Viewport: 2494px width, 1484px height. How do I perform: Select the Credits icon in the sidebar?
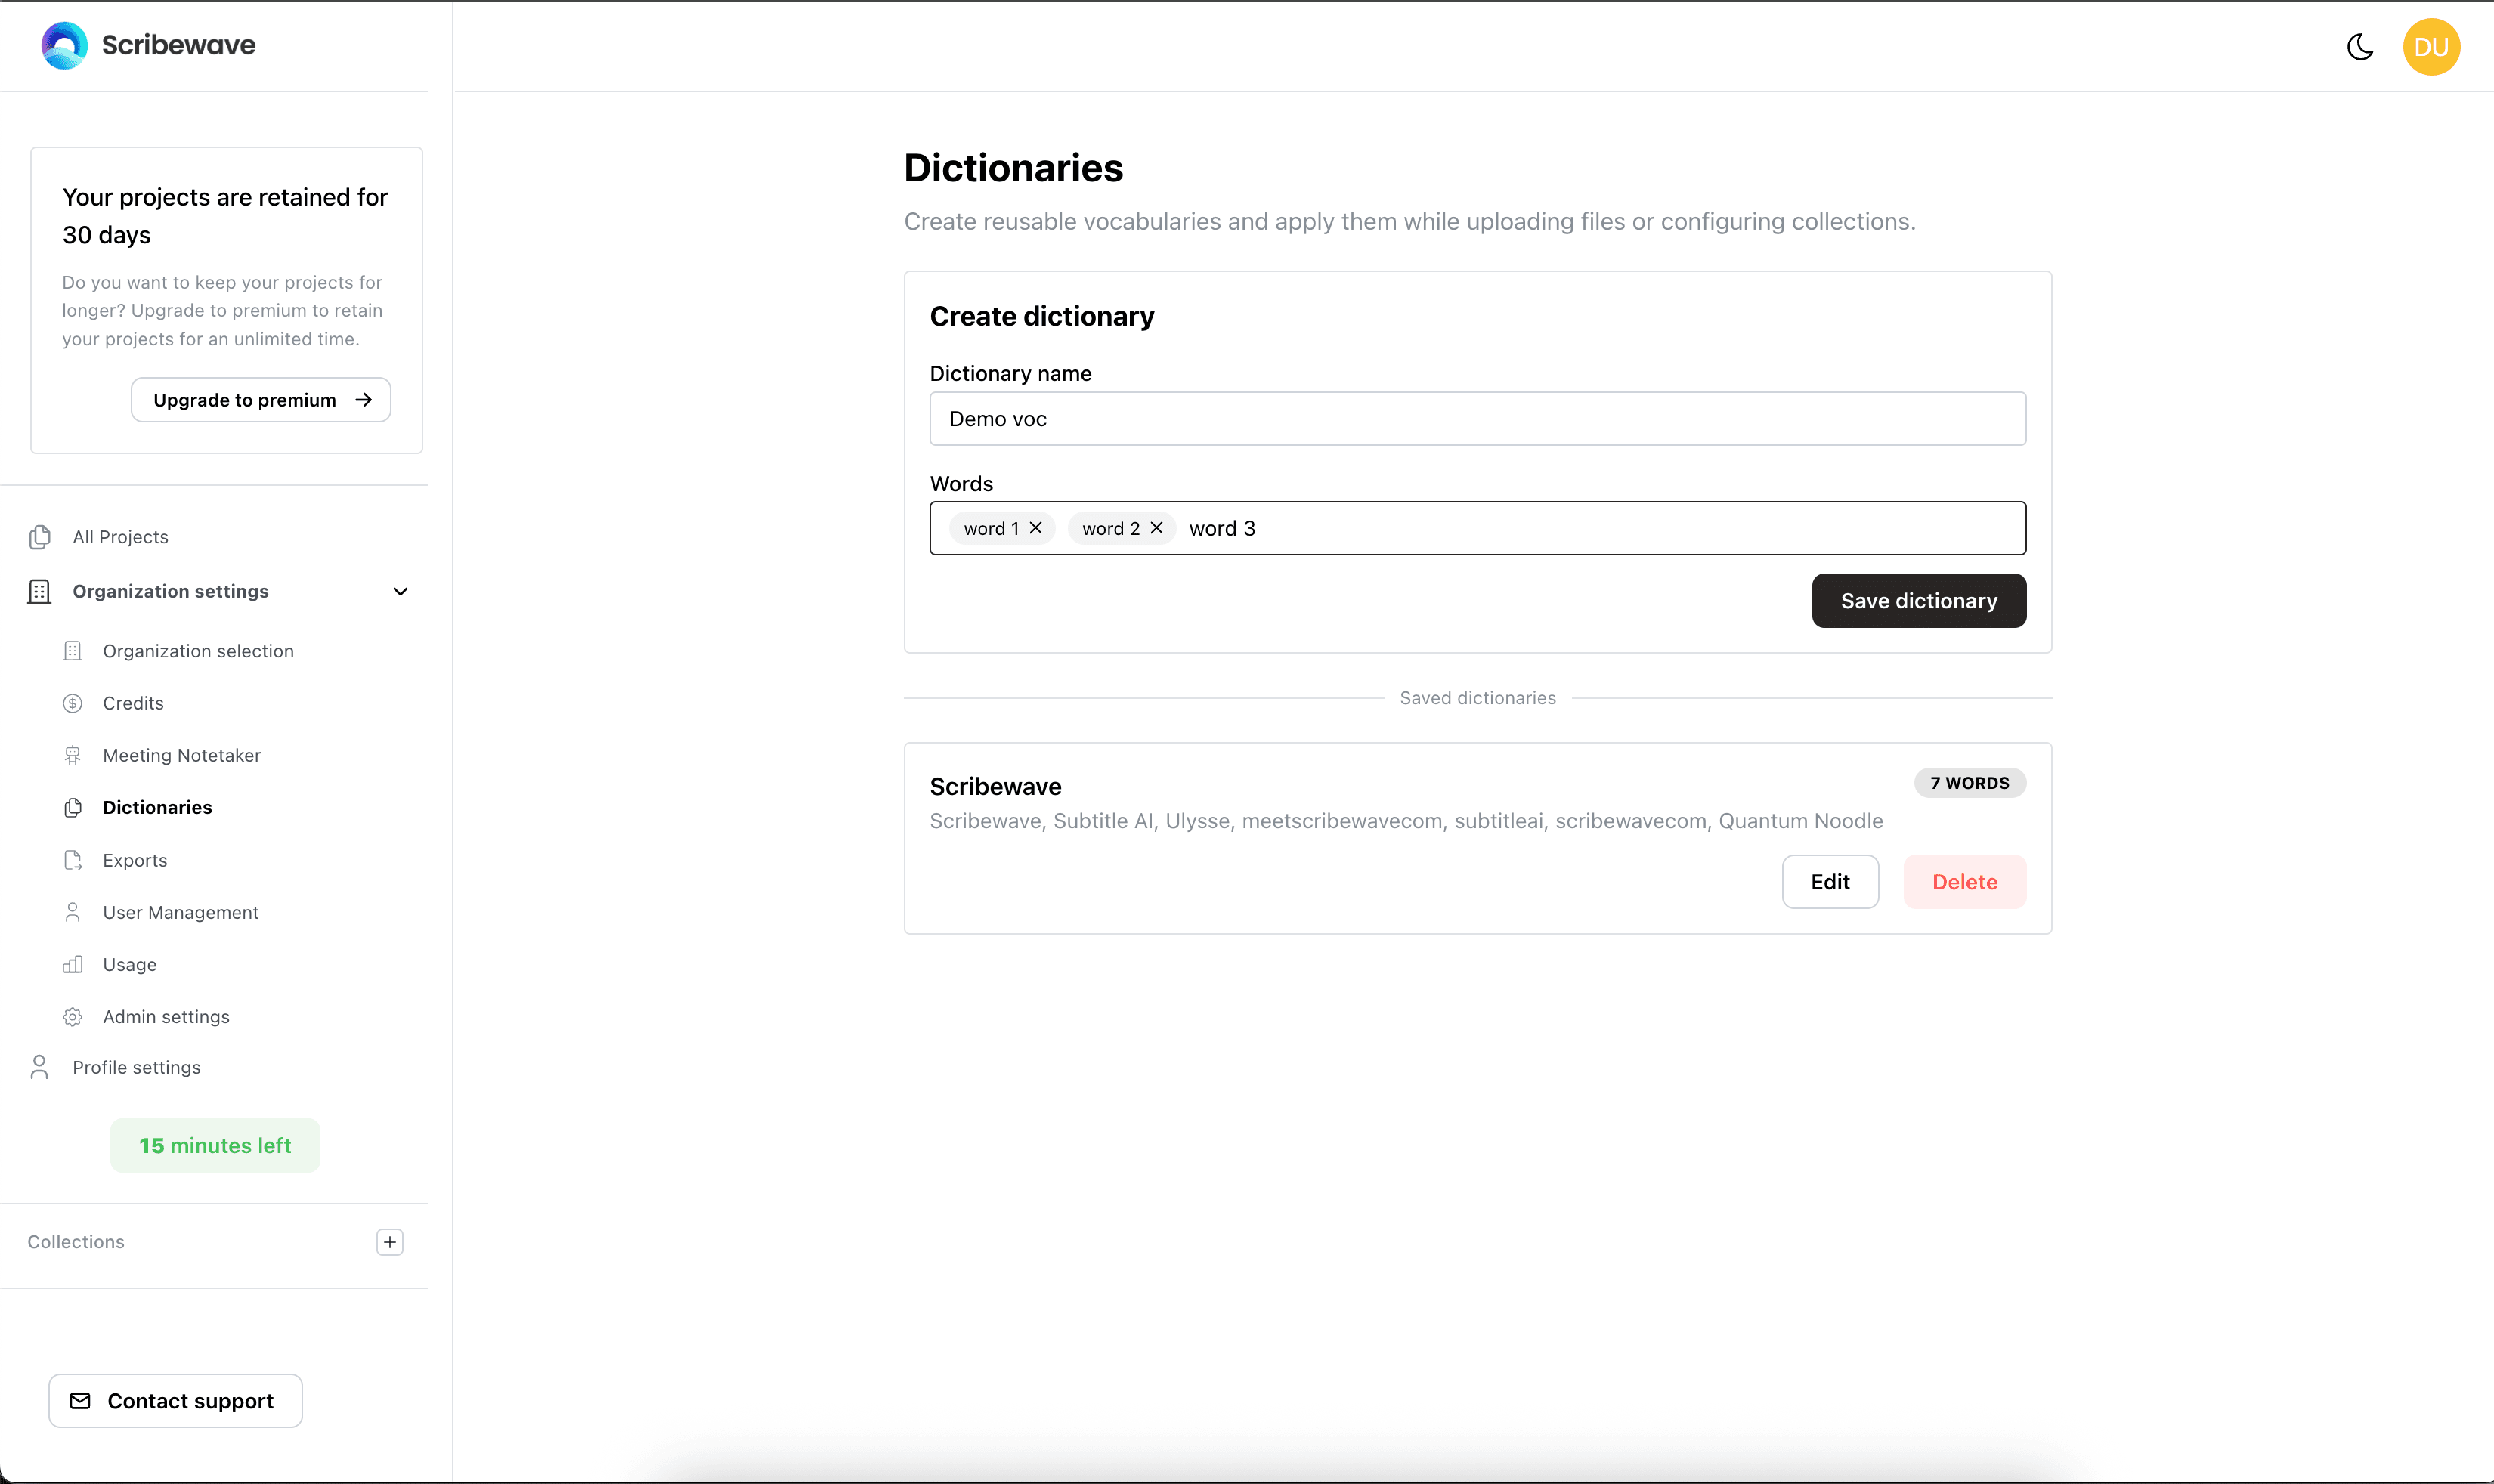(73, 703)
